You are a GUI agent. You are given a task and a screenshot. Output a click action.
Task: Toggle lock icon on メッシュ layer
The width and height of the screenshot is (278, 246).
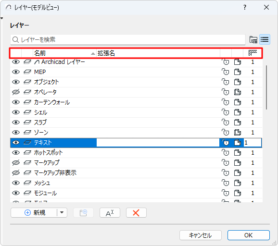(x=226, y=183)
